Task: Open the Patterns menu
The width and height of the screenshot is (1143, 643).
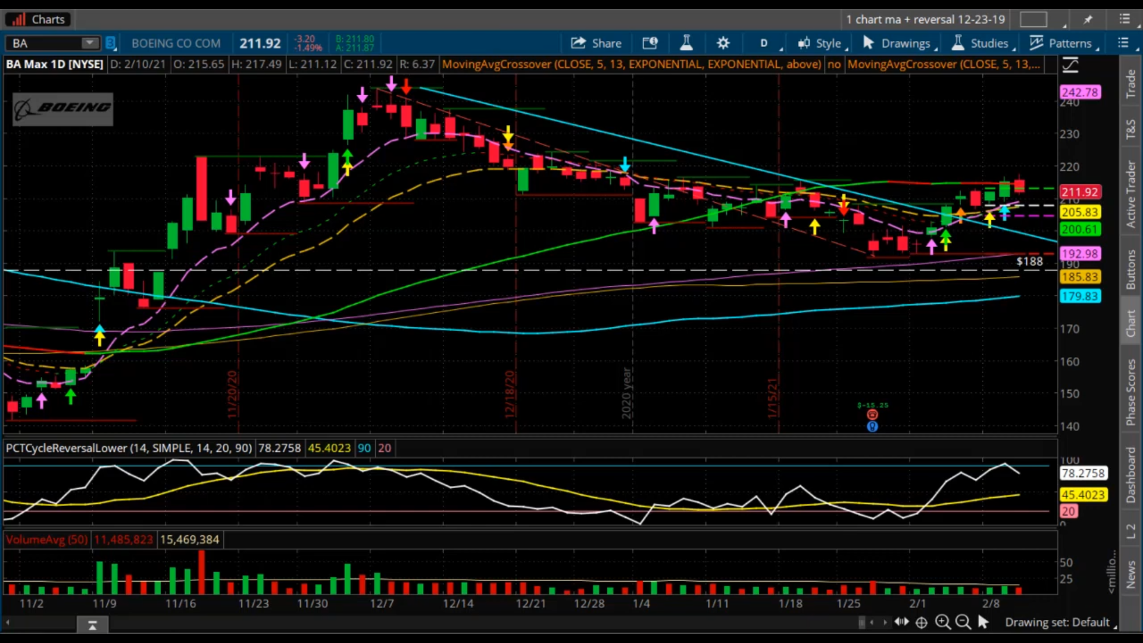Action: [x=1064, y=43]
